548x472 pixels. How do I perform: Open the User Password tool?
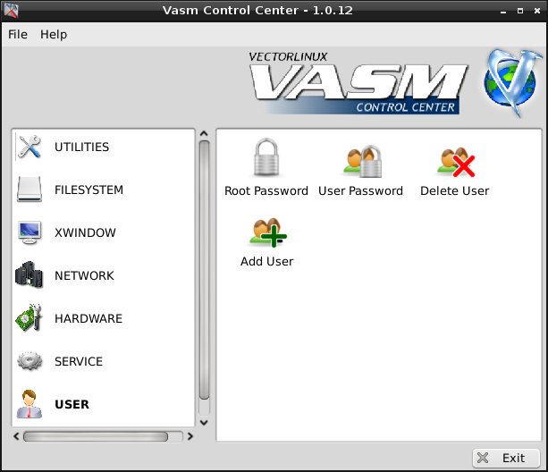[x=360, y=161]
